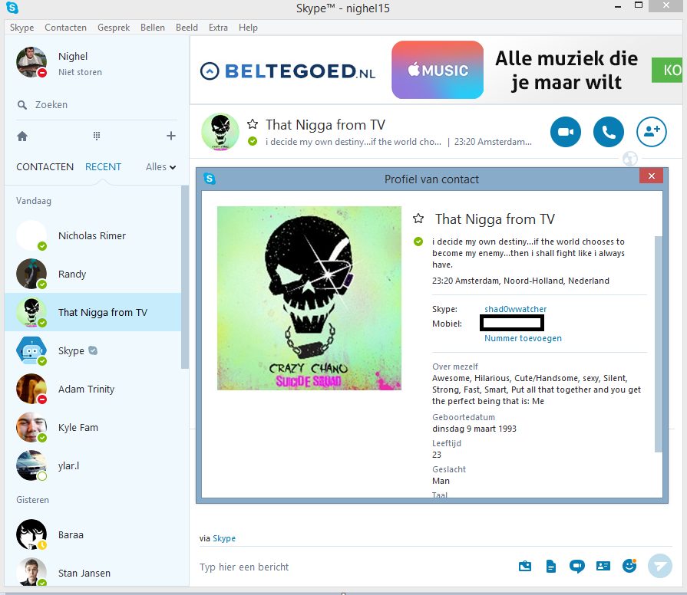The image size is (687, 595).
Task: Click the globe icon below add-people button
Action: 630,159
